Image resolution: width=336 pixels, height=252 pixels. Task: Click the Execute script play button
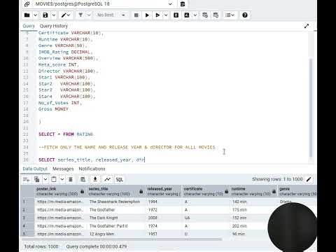click(x=147, y=15)
